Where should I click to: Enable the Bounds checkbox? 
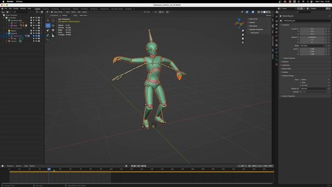(301, 92)
